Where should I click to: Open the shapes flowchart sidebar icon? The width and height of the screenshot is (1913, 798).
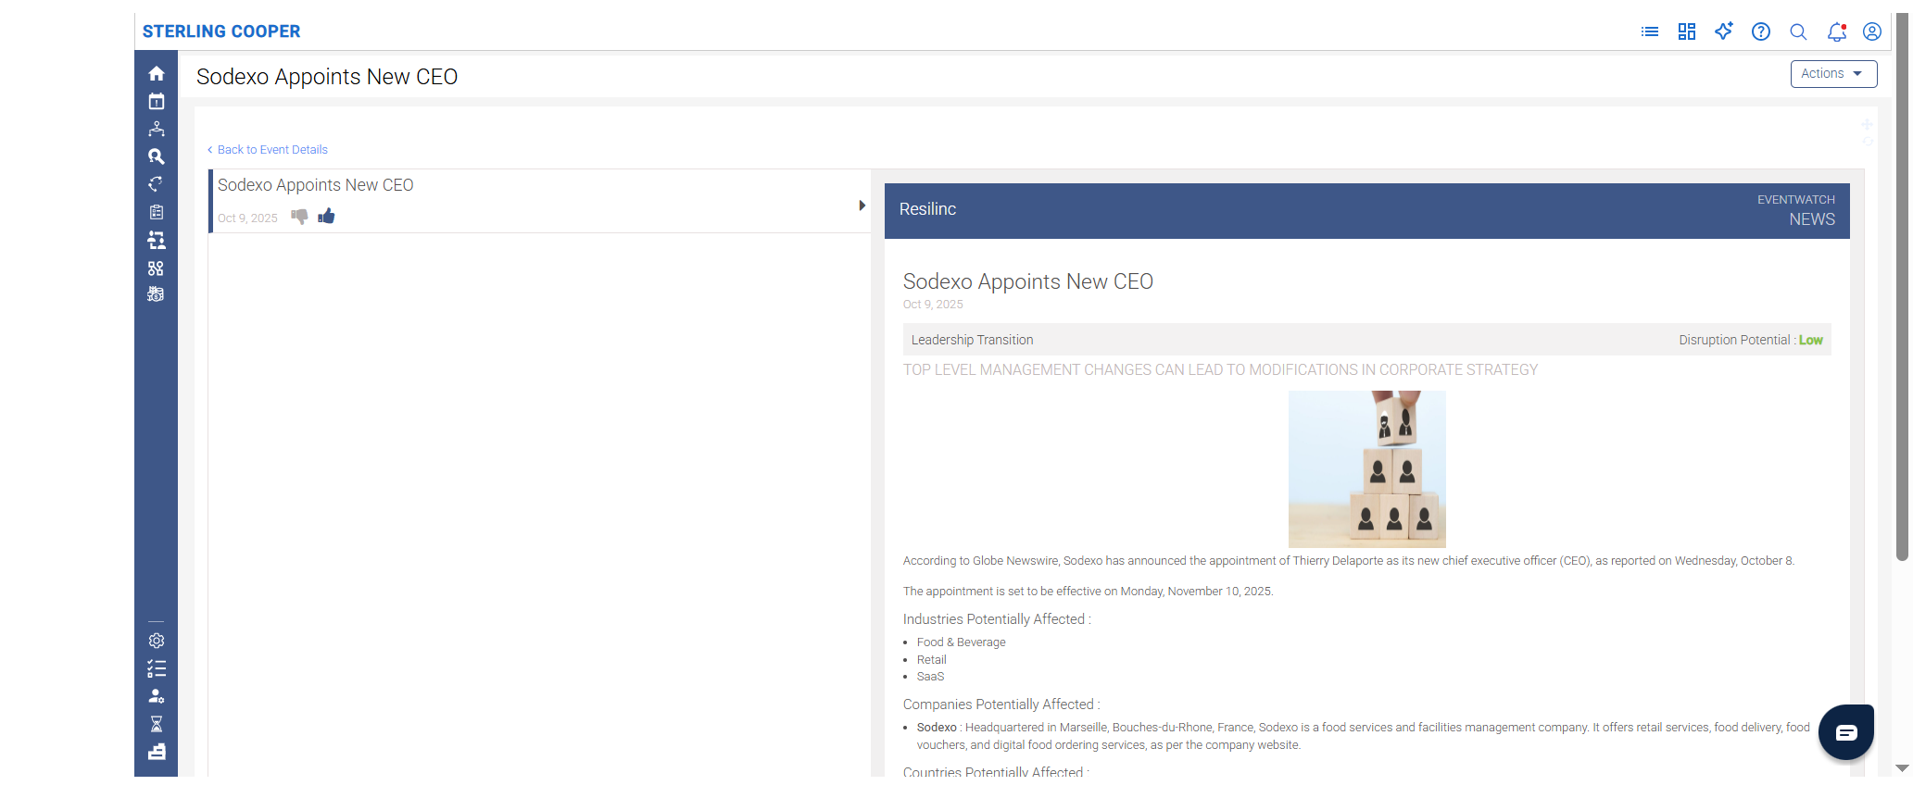point(157,268)
